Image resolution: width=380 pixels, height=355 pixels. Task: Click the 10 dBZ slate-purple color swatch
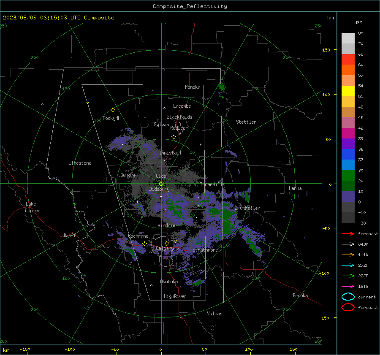click(x=348, y=197)
